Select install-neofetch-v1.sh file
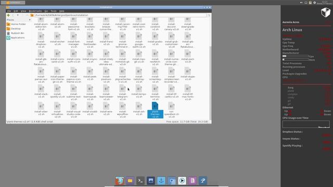The height and width of the screenshot is (187, 333). pos(155,58)
